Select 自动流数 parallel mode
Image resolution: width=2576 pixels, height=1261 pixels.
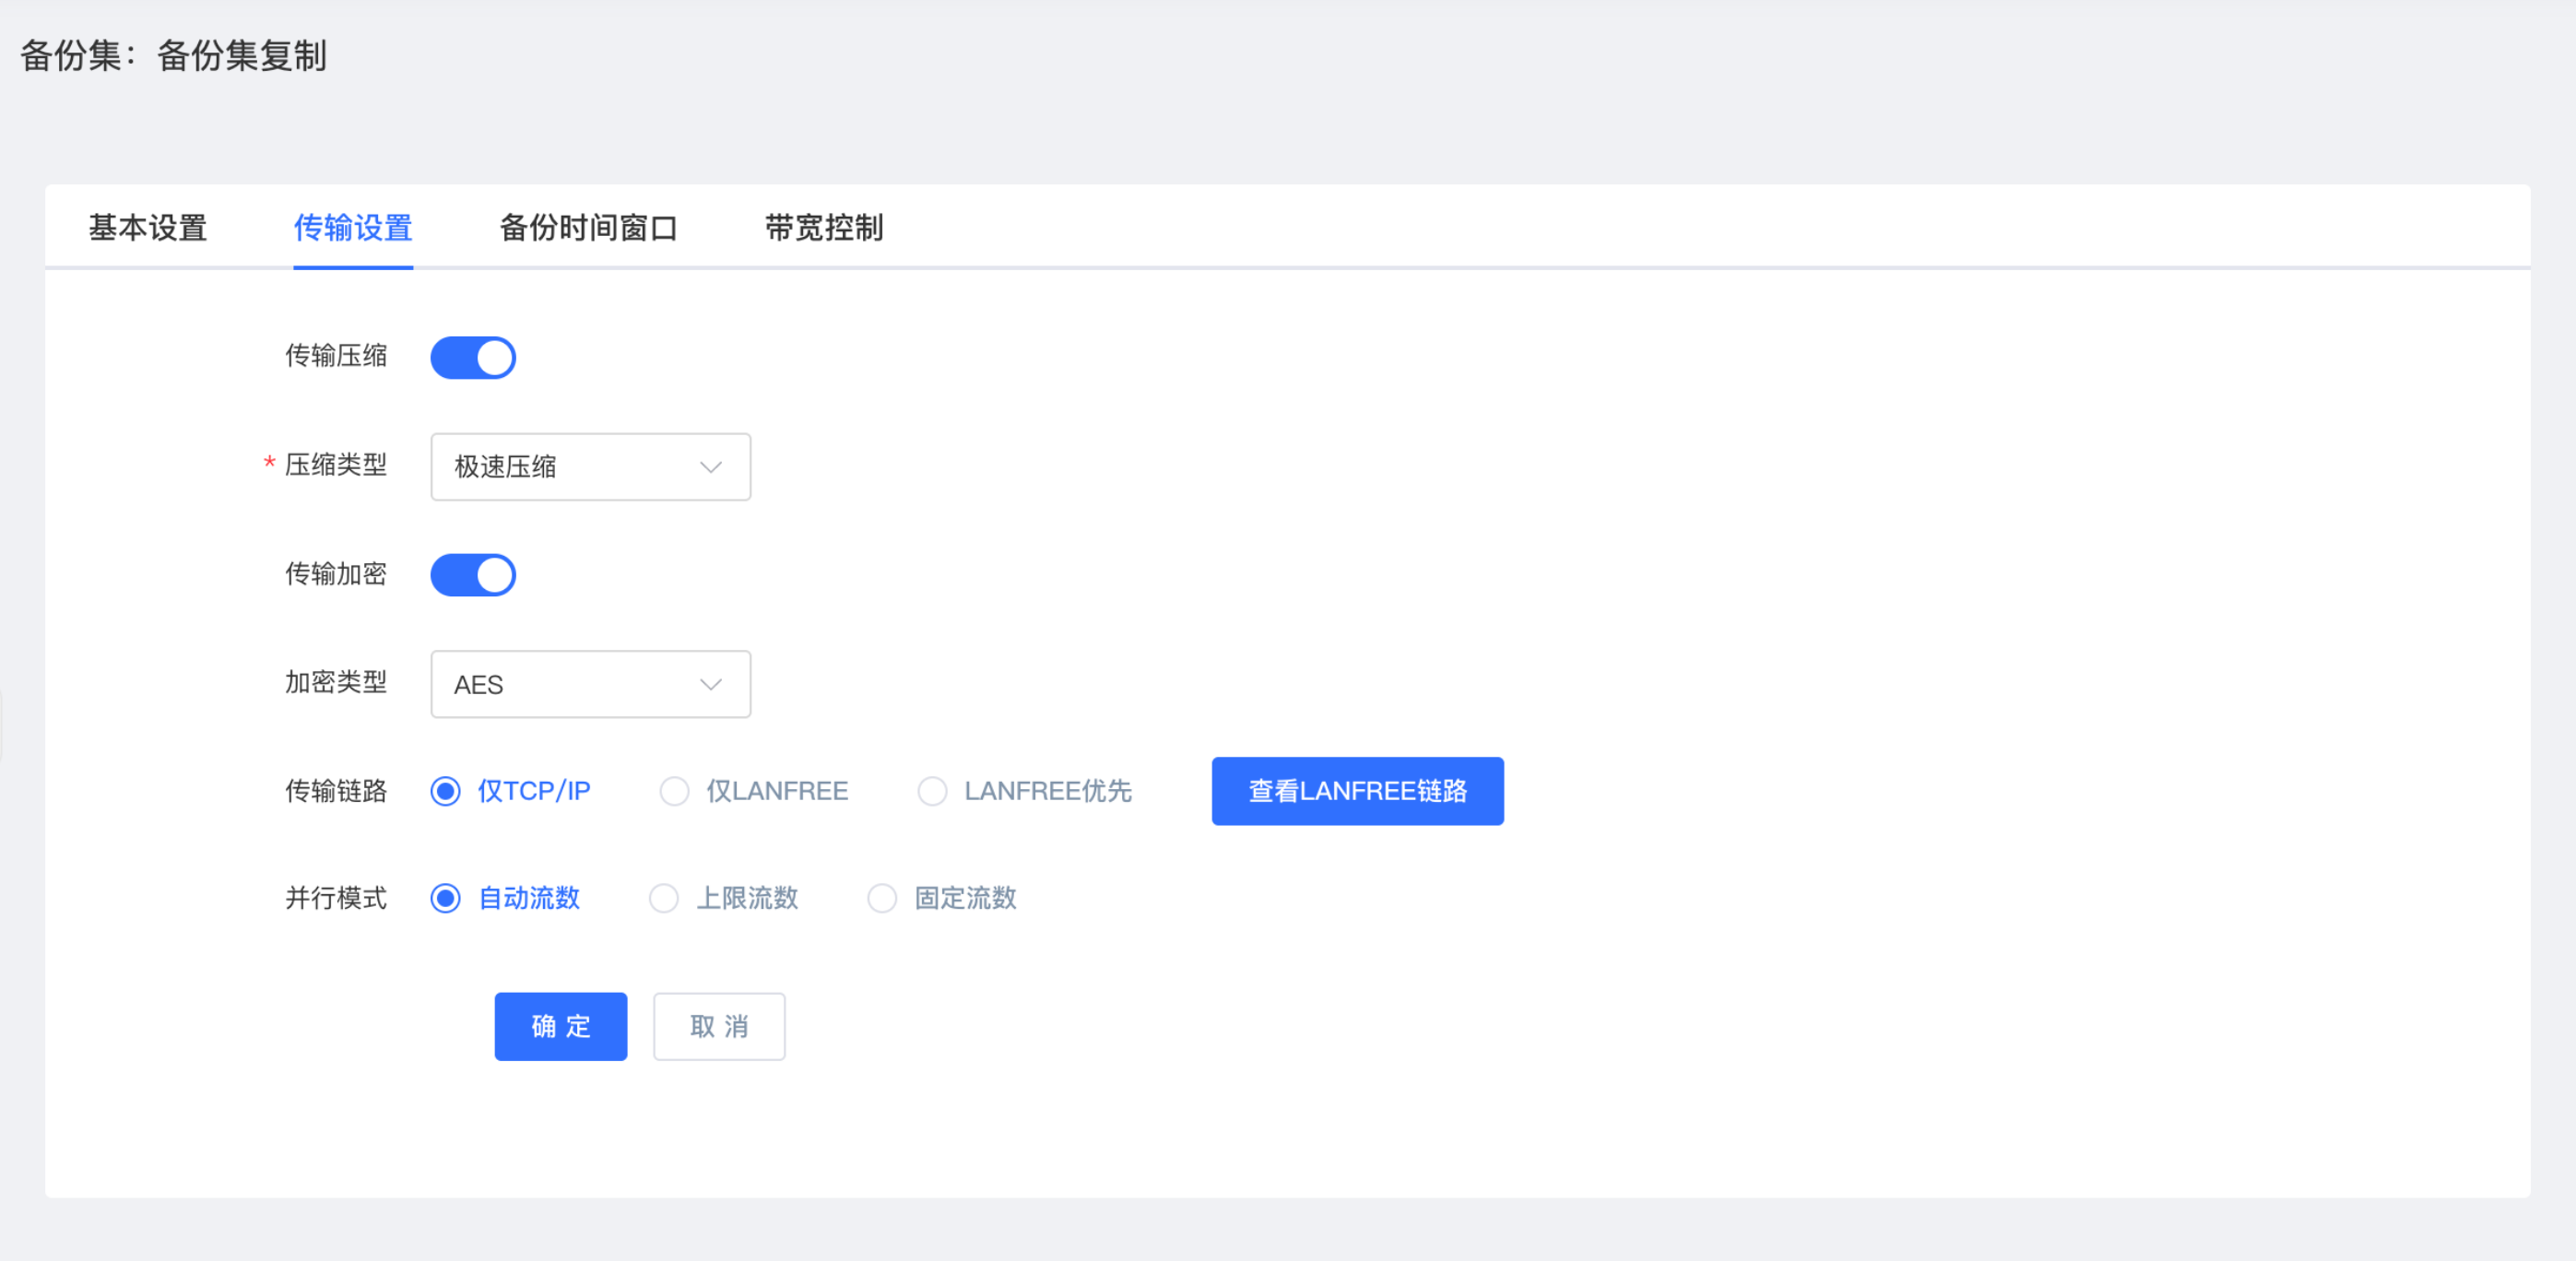click(446, 898)
